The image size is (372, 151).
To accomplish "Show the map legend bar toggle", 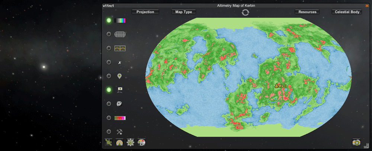I will coord(109,118).
